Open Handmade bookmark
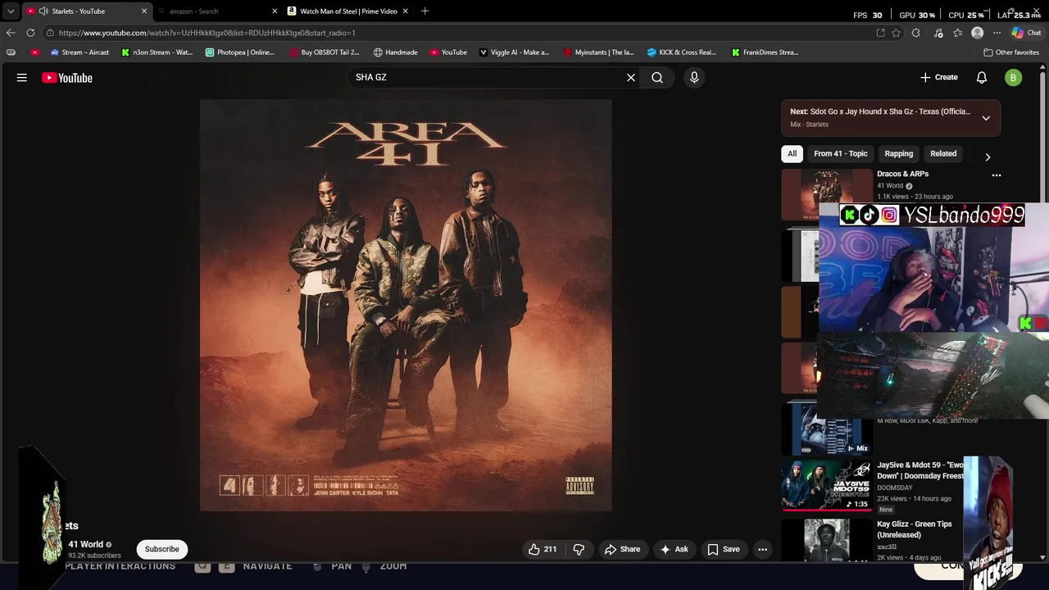Image resolution: width=1049 pixels, height=590 pixels. (x=395, y=52)
